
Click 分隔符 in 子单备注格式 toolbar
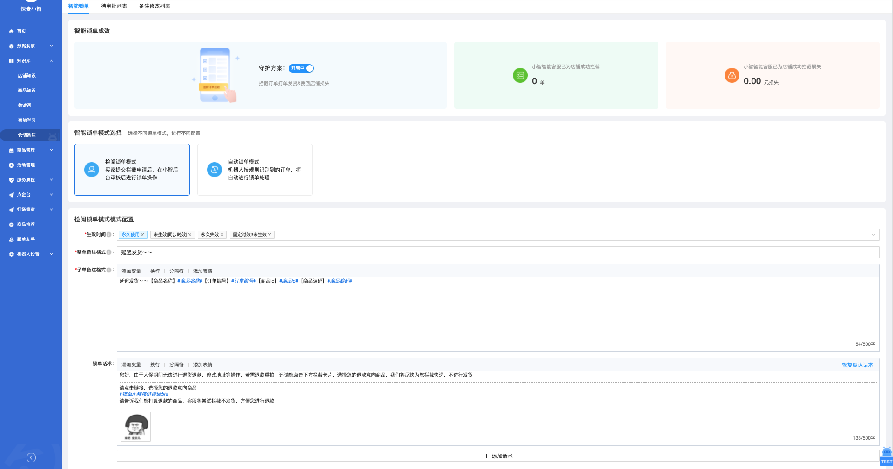click(176, 271)
